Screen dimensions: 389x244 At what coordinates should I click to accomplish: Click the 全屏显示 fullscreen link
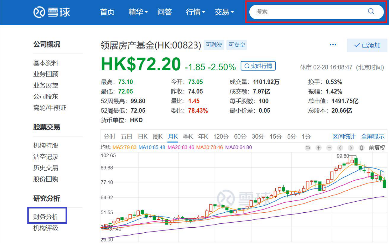point(373,136)
